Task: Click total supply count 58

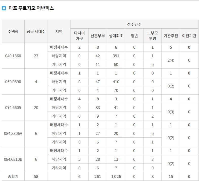Action: (x=36, y=176)
